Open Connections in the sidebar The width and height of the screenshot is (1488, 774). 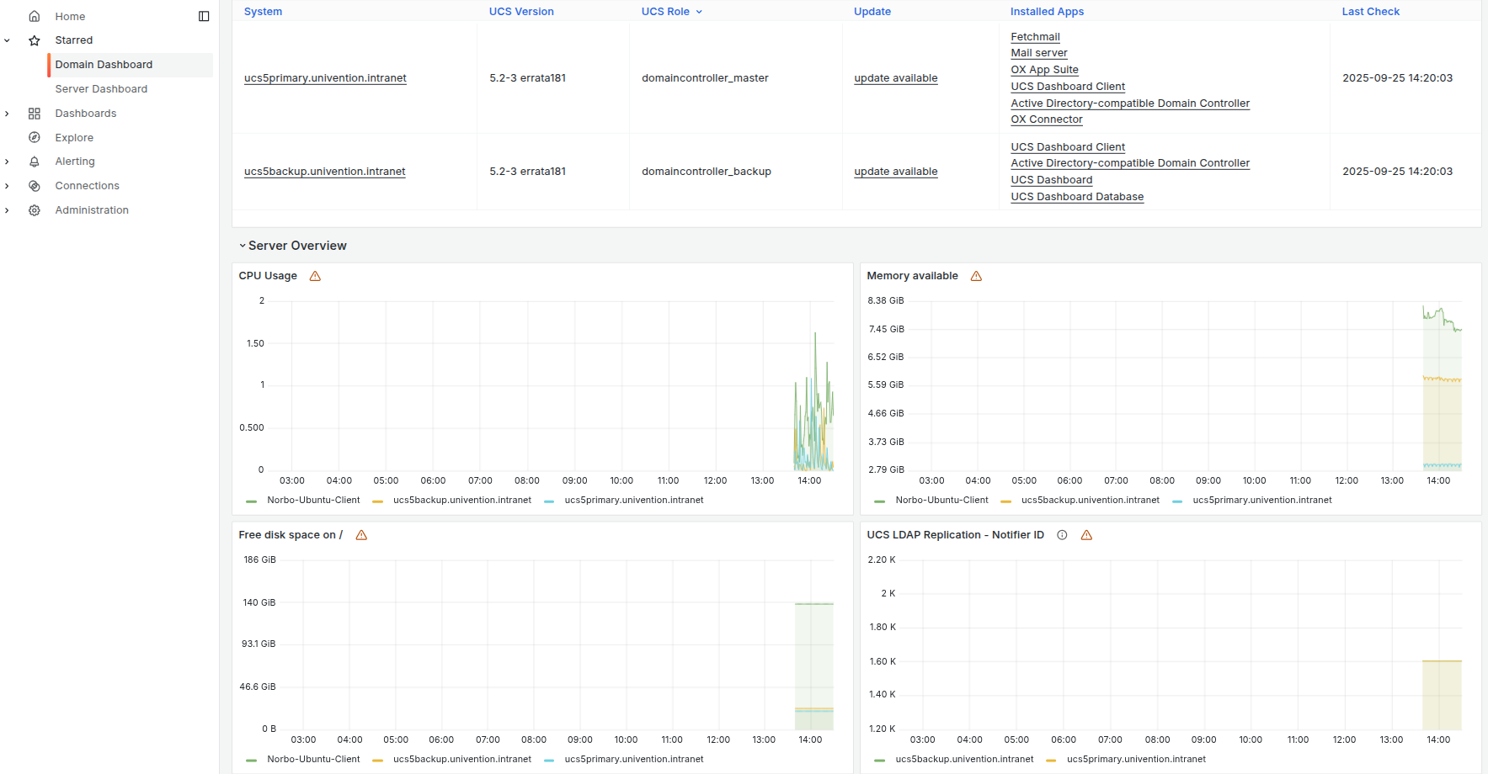(87, 185)
